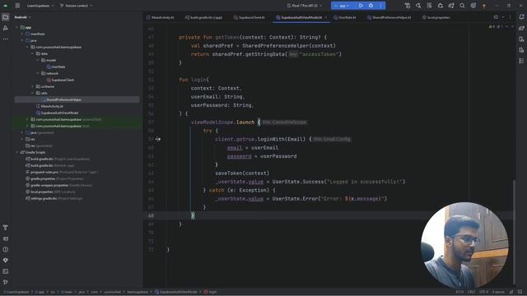Open more run actions menu
The image size is (527, 296).
tap(380, 6)
